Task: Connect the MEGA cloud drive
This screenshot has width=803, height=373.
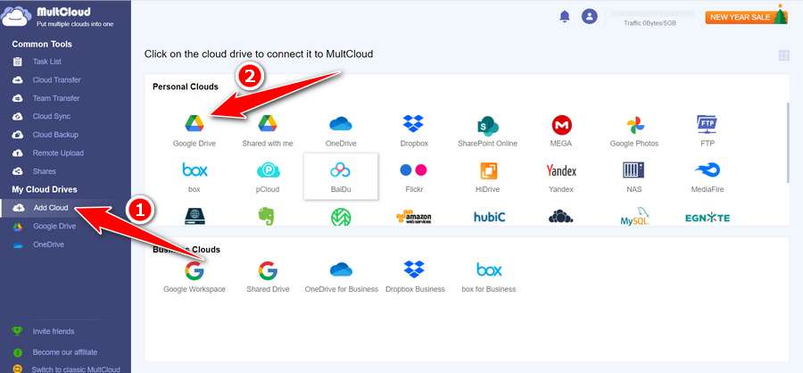Action: (x=561, y=130)
